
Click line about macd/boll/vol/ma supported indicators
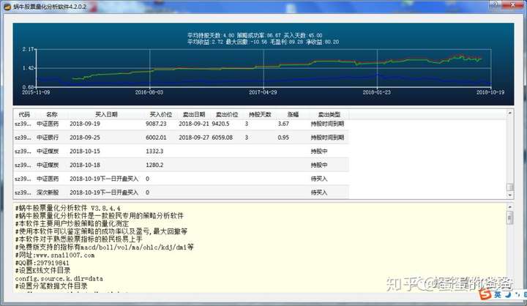[104, 247]
